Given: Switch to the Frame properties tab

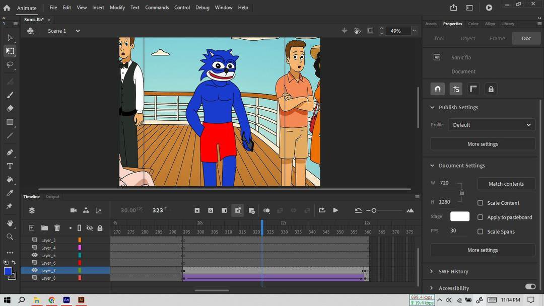Looking at the screenshot, I should (497, 38).
